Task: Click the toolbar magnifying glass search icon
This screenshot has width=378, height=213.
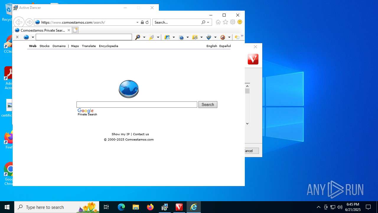Action: click(x=138, y=37)
